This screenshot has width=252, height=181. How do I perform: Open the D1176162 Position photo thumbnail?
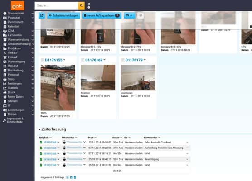click(x=98, y=78)
